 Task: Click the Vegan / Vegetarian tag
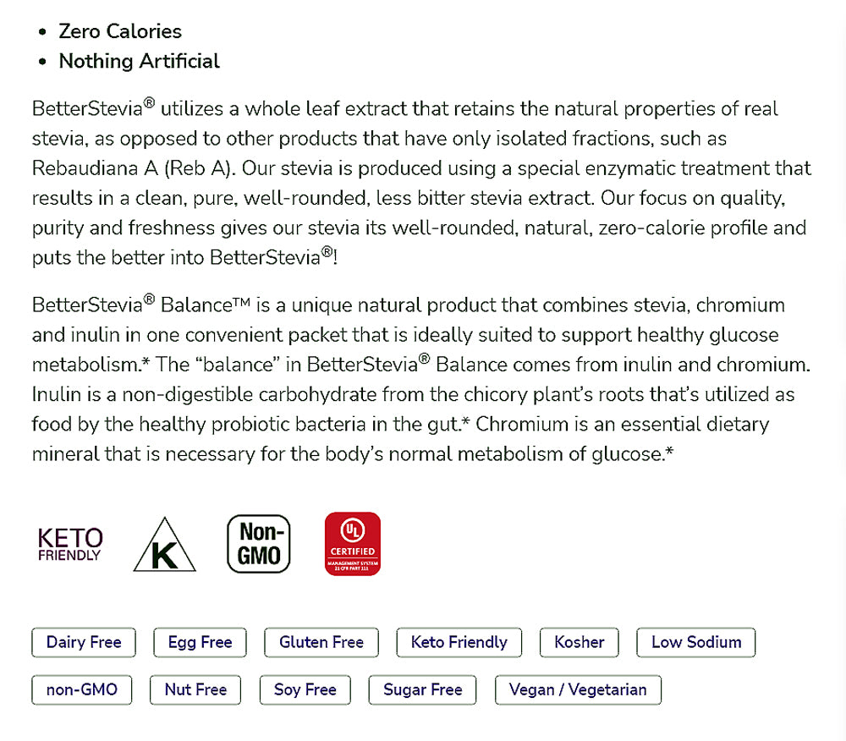pos(578,689)
